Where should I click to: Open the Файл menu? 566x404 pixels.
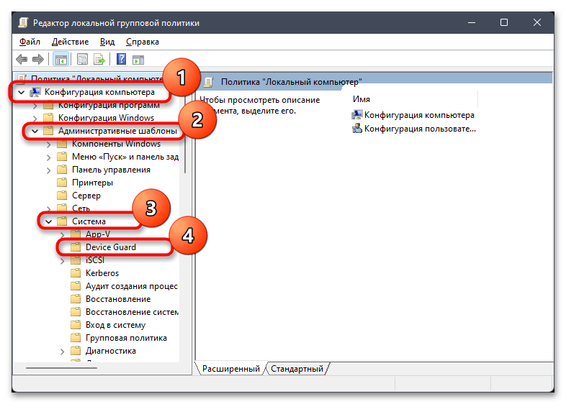point(30,42)
